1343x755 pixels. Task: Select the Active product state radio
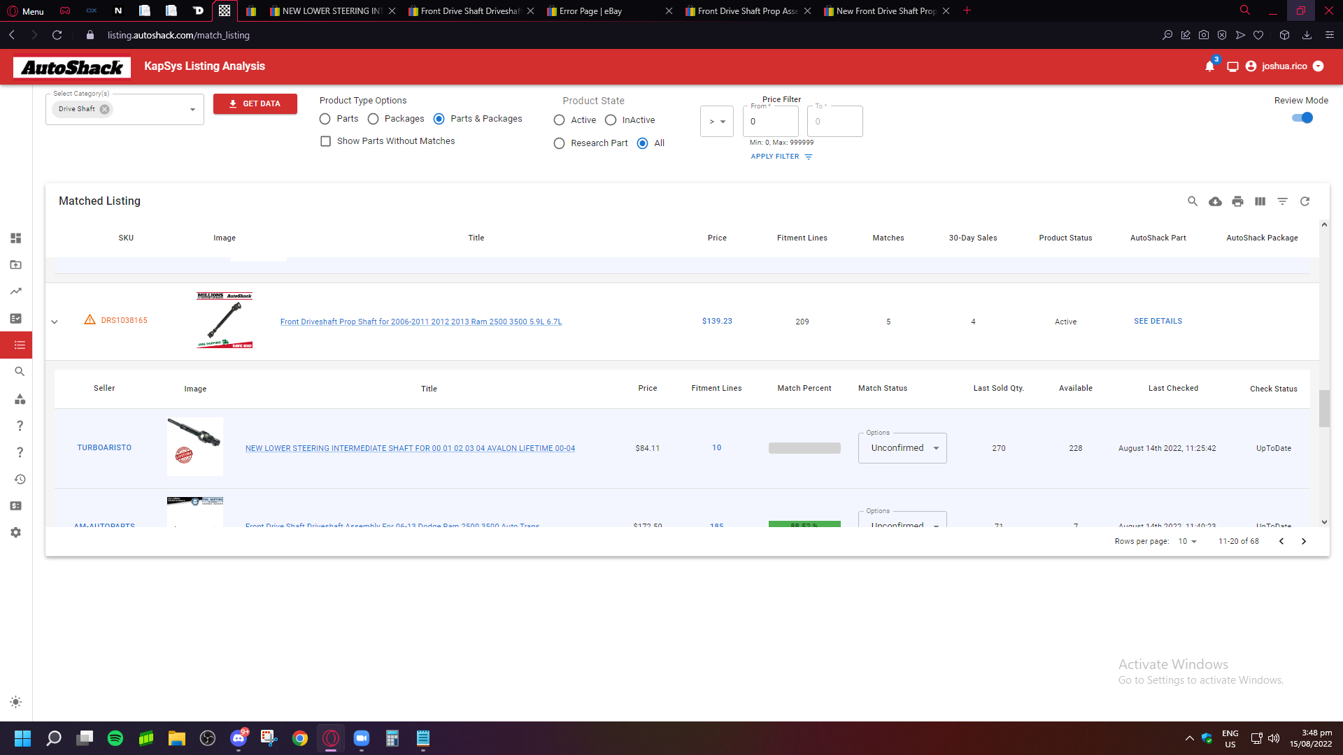559,120
